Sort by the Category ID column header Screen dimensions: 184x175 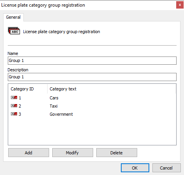coord(28,89)
